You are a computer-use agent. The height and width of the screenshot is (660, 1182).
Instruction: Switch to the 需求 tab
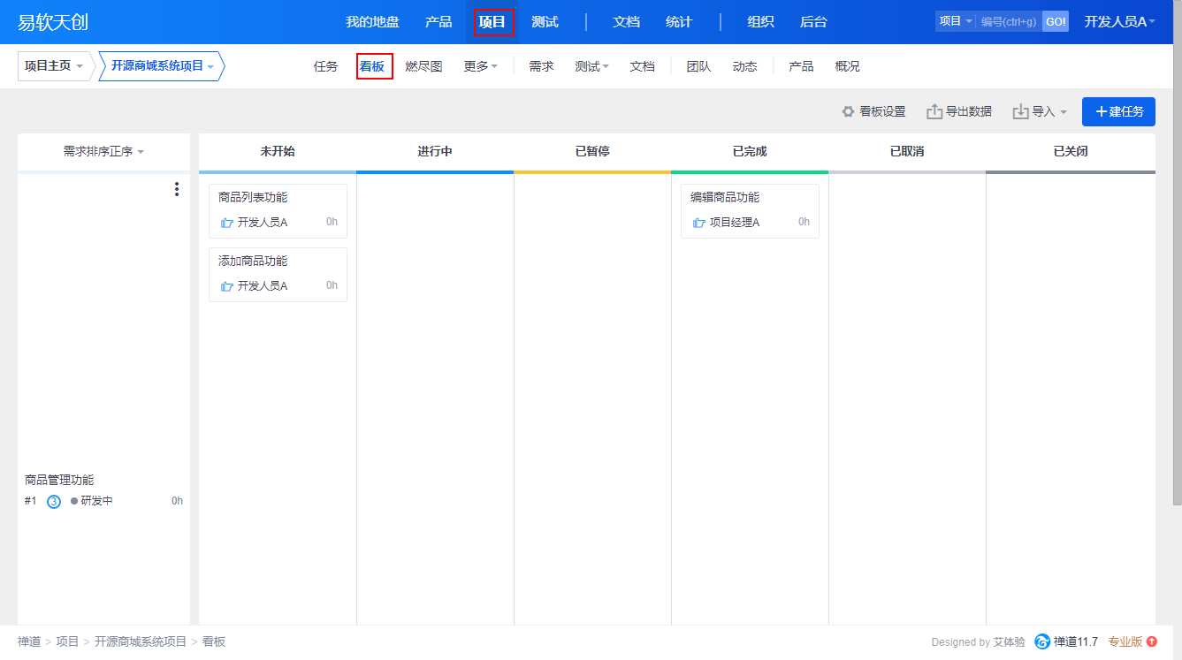point(541,66)
